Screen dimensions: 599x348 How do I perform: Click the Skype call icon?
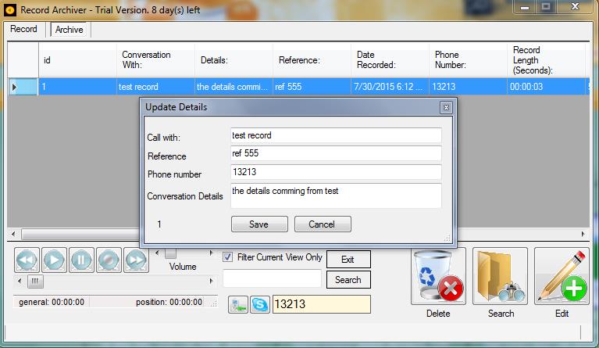[x=260, y=305]
